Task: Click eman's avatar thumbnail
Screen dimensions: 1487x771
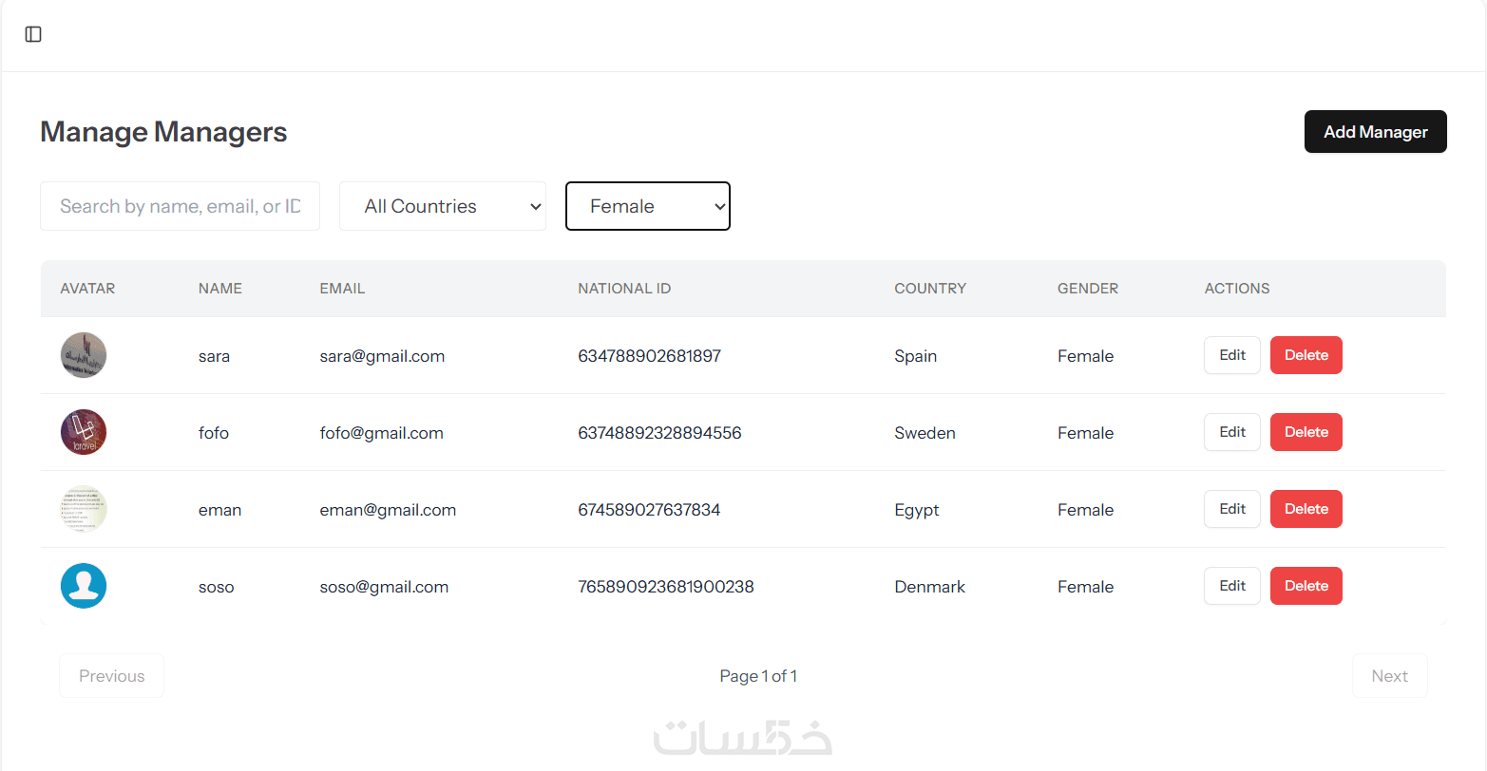Action: 84,509
